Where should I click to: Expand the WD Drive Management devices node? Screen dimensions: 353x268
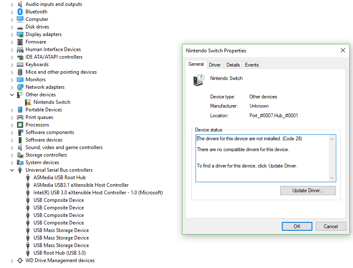tap(12, 261)
